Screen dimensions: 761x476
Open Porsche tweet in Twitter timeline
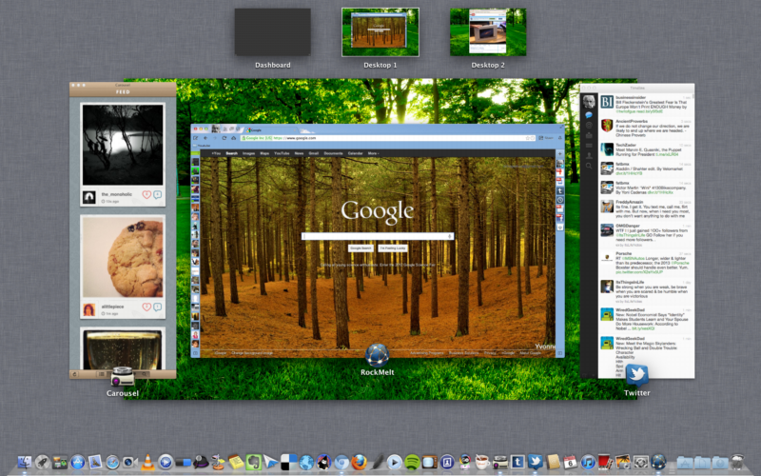646,264
